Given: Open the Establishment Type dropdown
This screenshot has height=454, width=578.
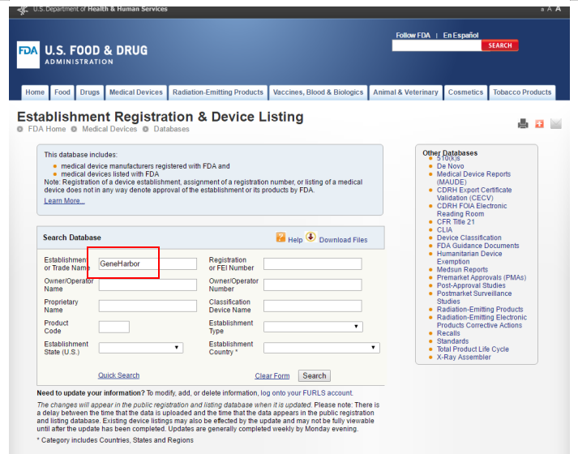Looking at the screenshot, I should click(x=312, y=327).
